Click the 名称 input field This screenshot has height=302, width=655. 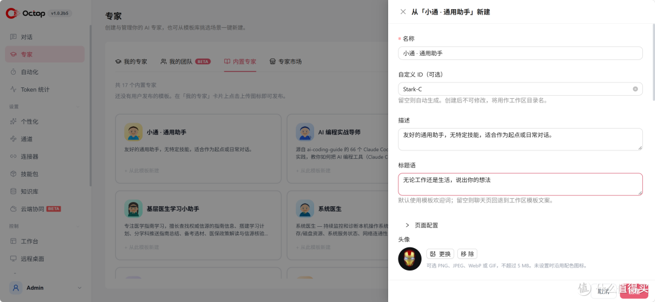520,53
